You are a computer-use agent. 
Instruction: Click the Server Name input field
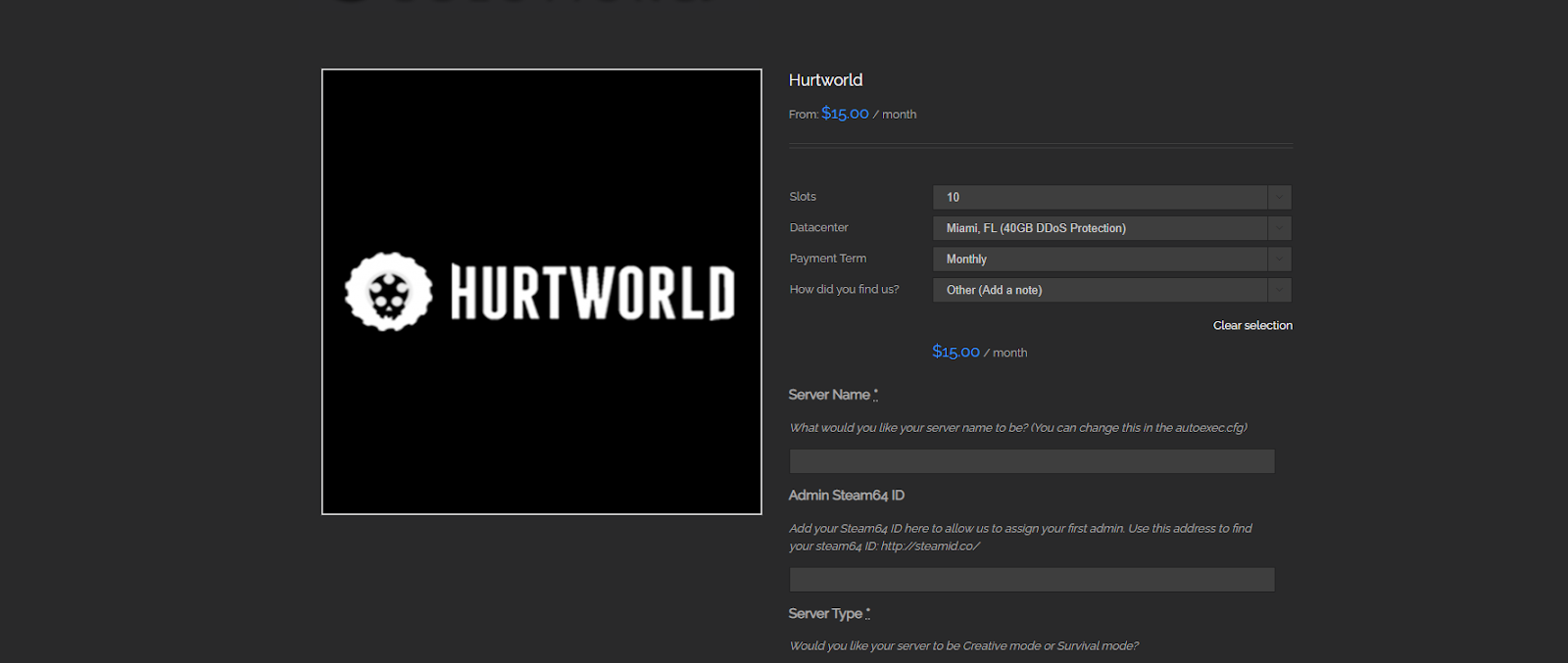[1032, 461]
